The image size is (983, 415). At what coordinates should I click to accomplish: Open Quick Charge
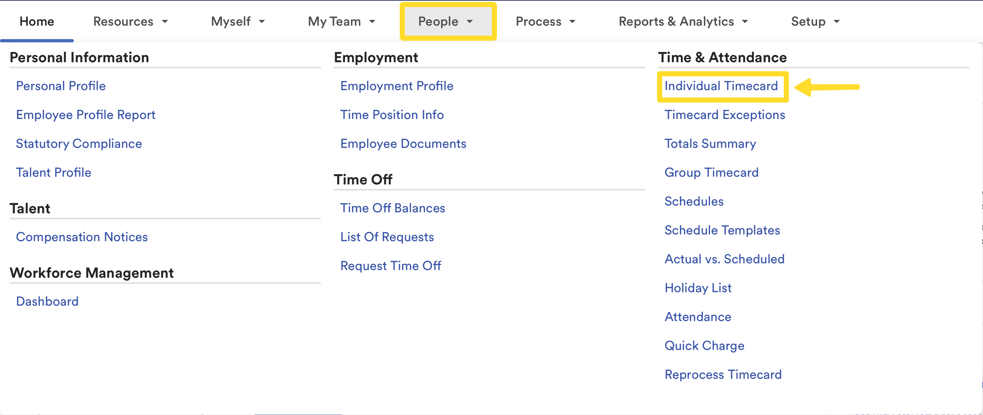click(x=705, y=346)
